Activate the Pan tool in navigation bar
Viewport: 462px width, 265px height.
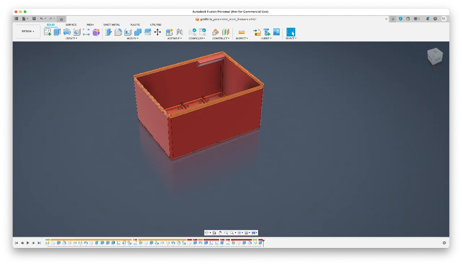(220, 233)
